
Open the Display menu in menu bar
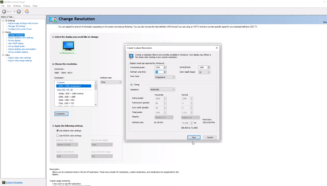[x=27, y=6]
